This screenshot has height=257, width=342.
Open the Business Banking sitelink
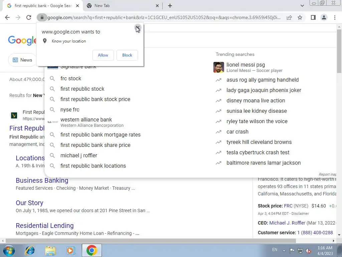42,180
